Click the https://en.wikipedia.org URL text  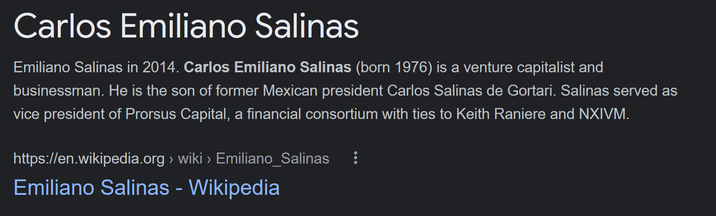[x=89, y=158]
